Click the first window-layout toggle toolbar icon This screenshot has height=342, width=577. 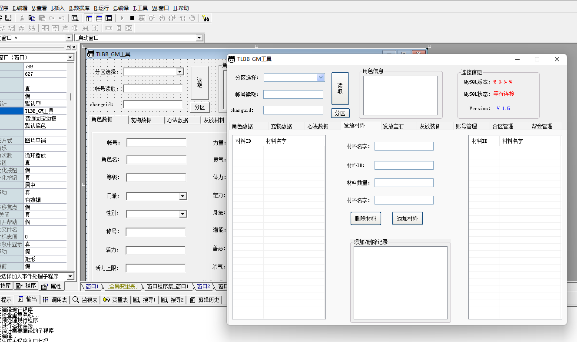(89, 18)
